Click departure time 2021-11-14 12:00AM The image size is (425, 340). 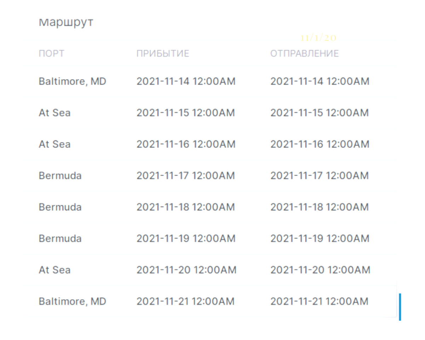click(320, 81)
